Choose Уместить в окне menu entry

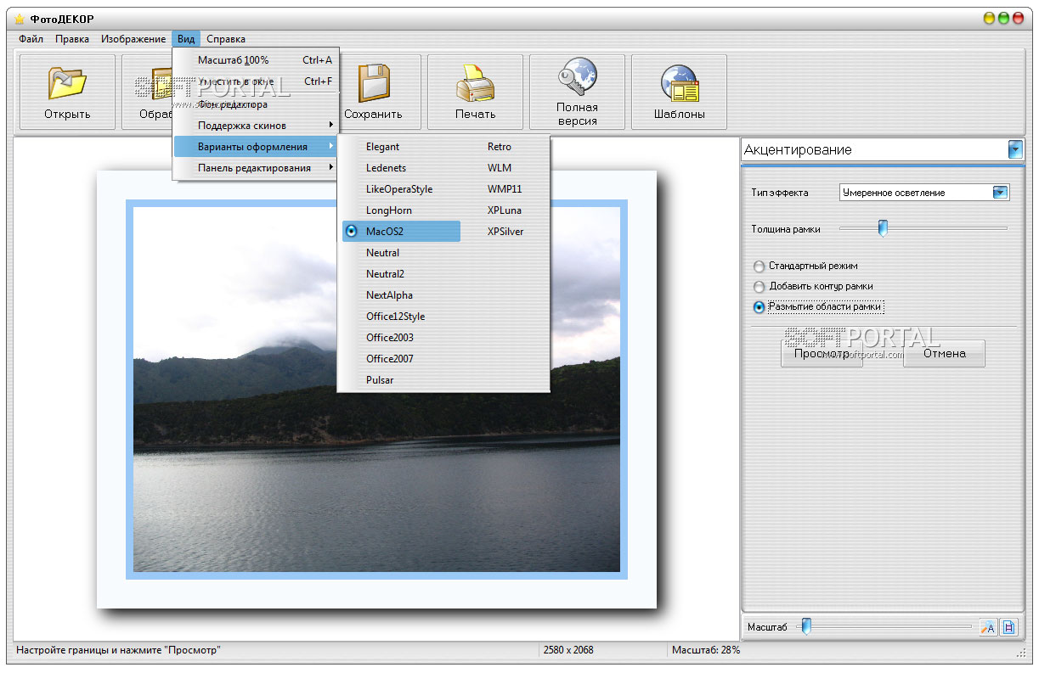click(256, 81)
